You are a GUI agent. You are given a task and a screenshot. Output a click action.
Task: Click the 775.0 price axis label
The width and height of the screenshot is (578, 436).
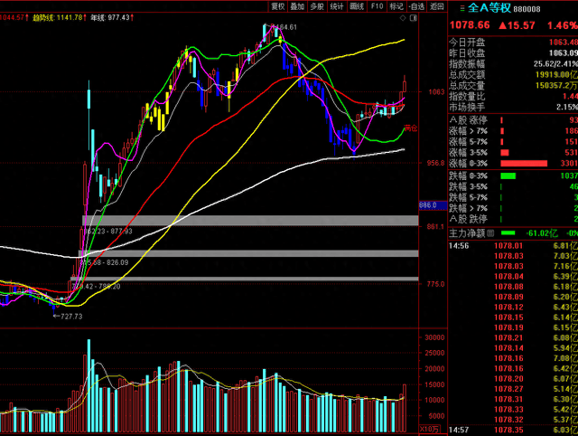tap(435, 284)
